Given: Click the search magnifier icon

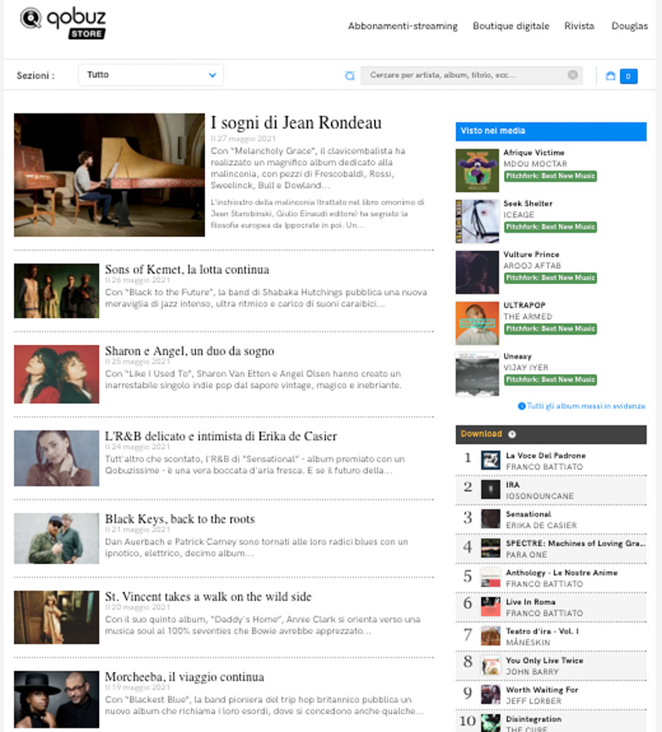Looking at the screenshot, I should 349,75.
